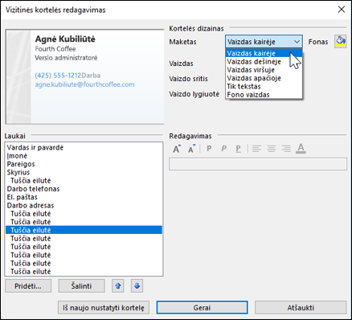352x320 pixels.
Task: Apply bold formatting with the P button
Action: click(209, 148)
